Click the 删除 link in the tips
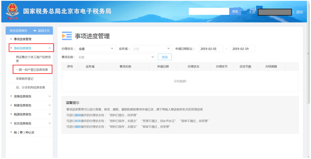 click(x=78, y=127)
